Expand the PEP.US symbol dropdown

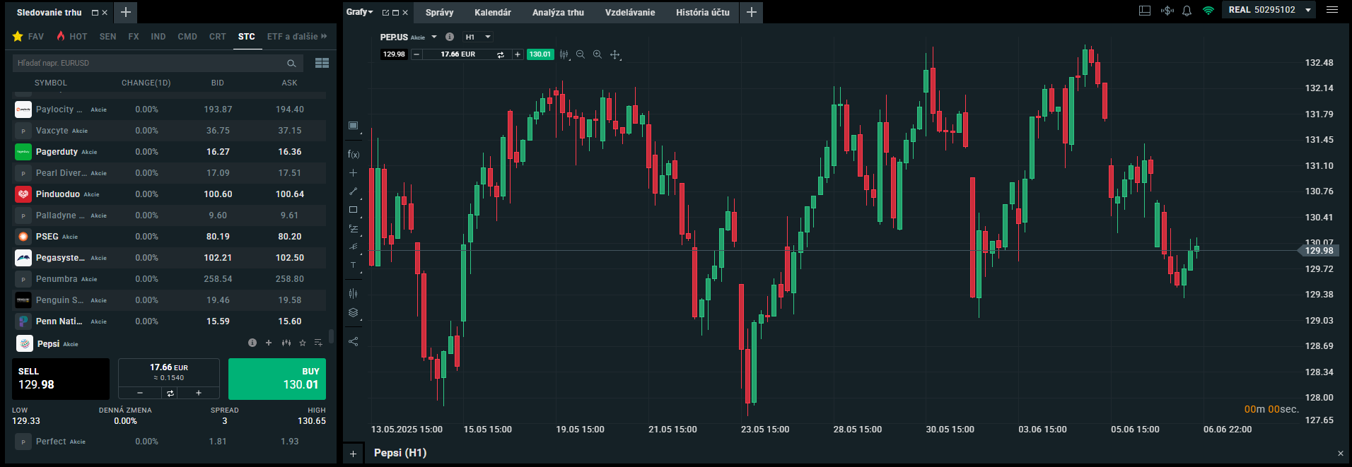(x=434, y=37)
